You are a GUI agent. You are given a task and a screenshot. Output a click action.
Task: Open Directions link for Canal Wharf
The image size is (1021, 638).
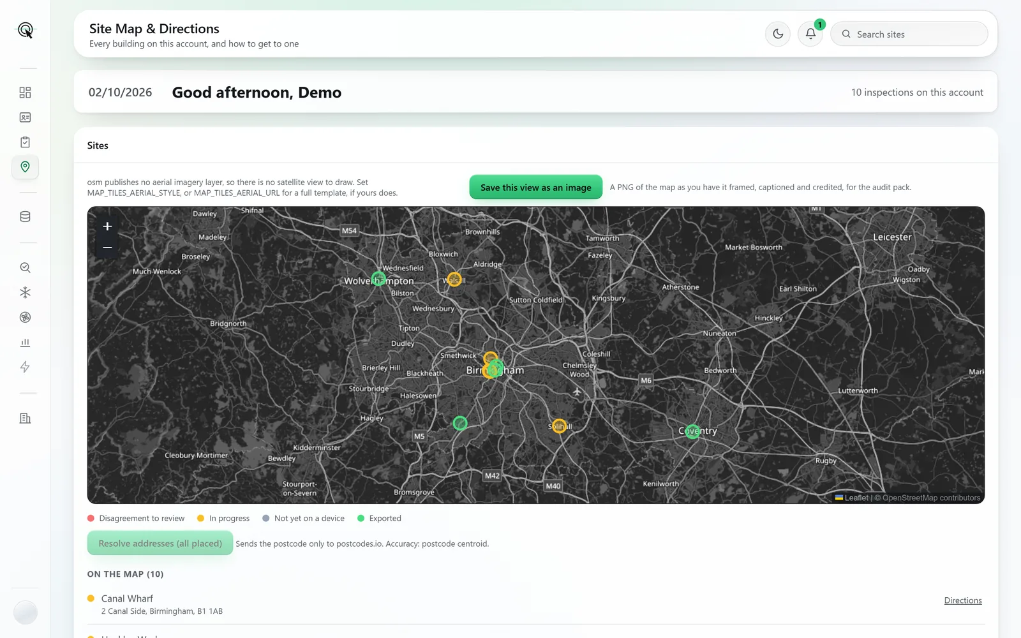[x=963, y=600]
